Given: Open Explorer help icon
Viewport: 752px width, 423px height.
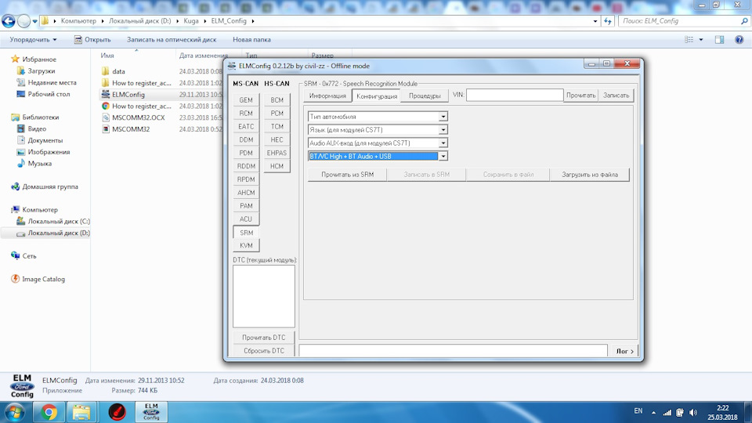Looking at the screenshot, I should tap(739, 39).
